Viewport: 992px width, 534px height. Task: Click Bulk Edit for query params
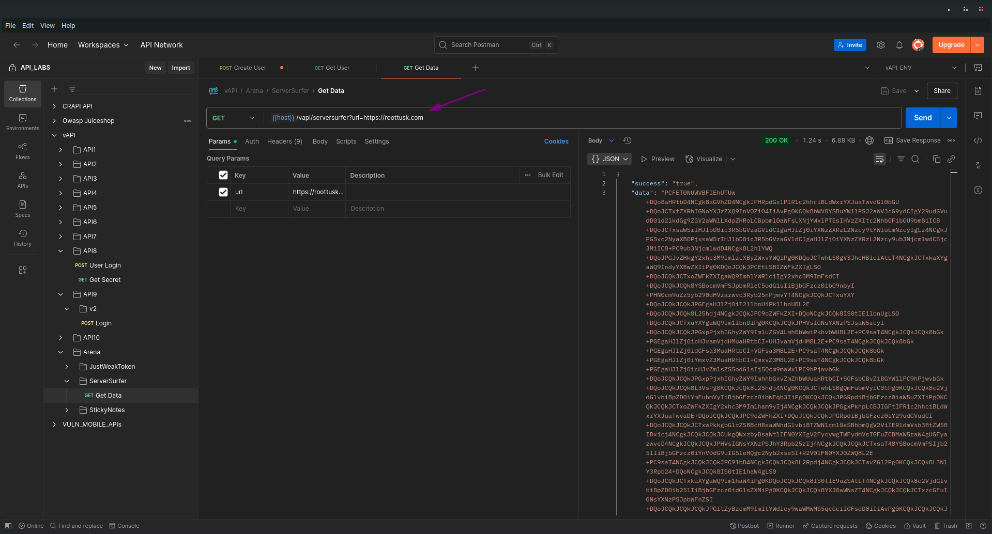click(x=550, y=175)
